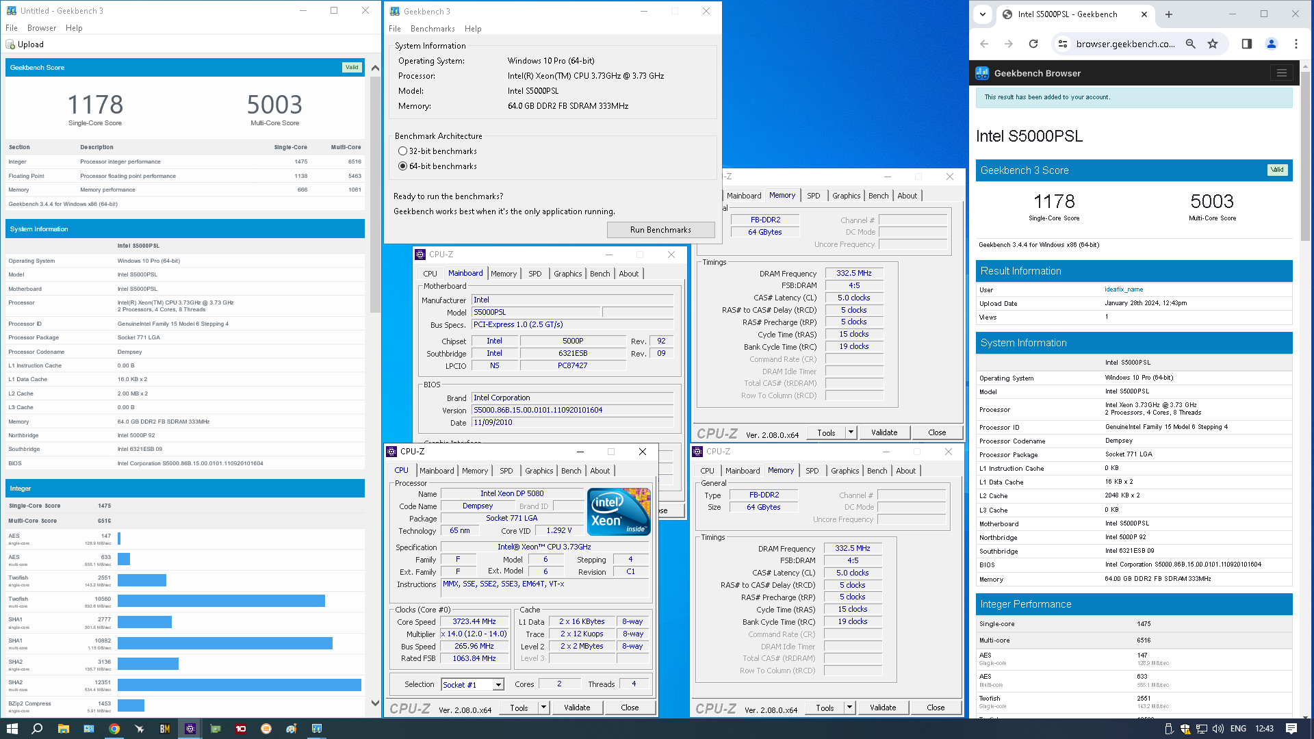Viewport: 1314px width, 739px height.
Task: Click the 5003 Multi-Core Score in Chrome
Action: tap(1212, 201)
